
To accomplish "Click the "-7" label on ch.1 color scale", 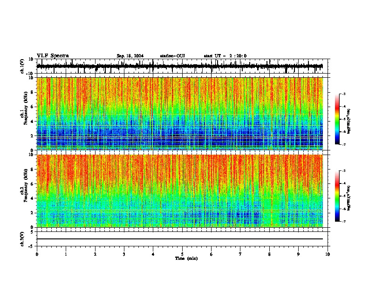I will pyautogui.click(x=344, y=144).
